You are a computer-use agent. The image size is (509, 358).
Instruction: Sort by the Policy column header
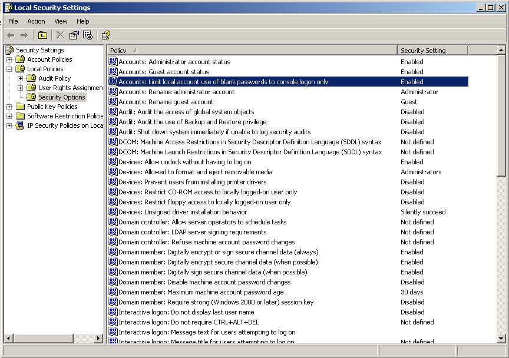click(252, 50)
